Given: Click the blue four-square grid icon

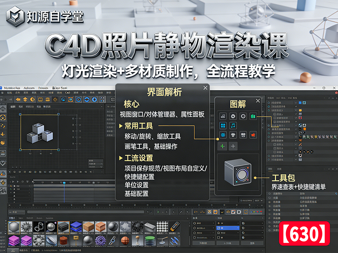Looking at the screenshot, I should point(222,125).
